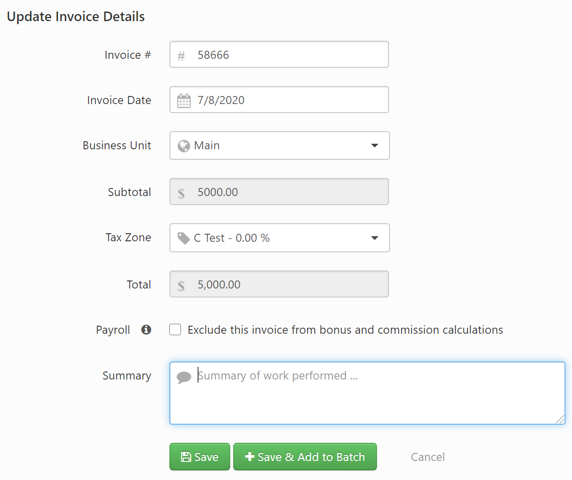The height and width of the screenshot is (480, 572).
Task: Grab the Summary textarea resize handle
Action: (560, 420)
